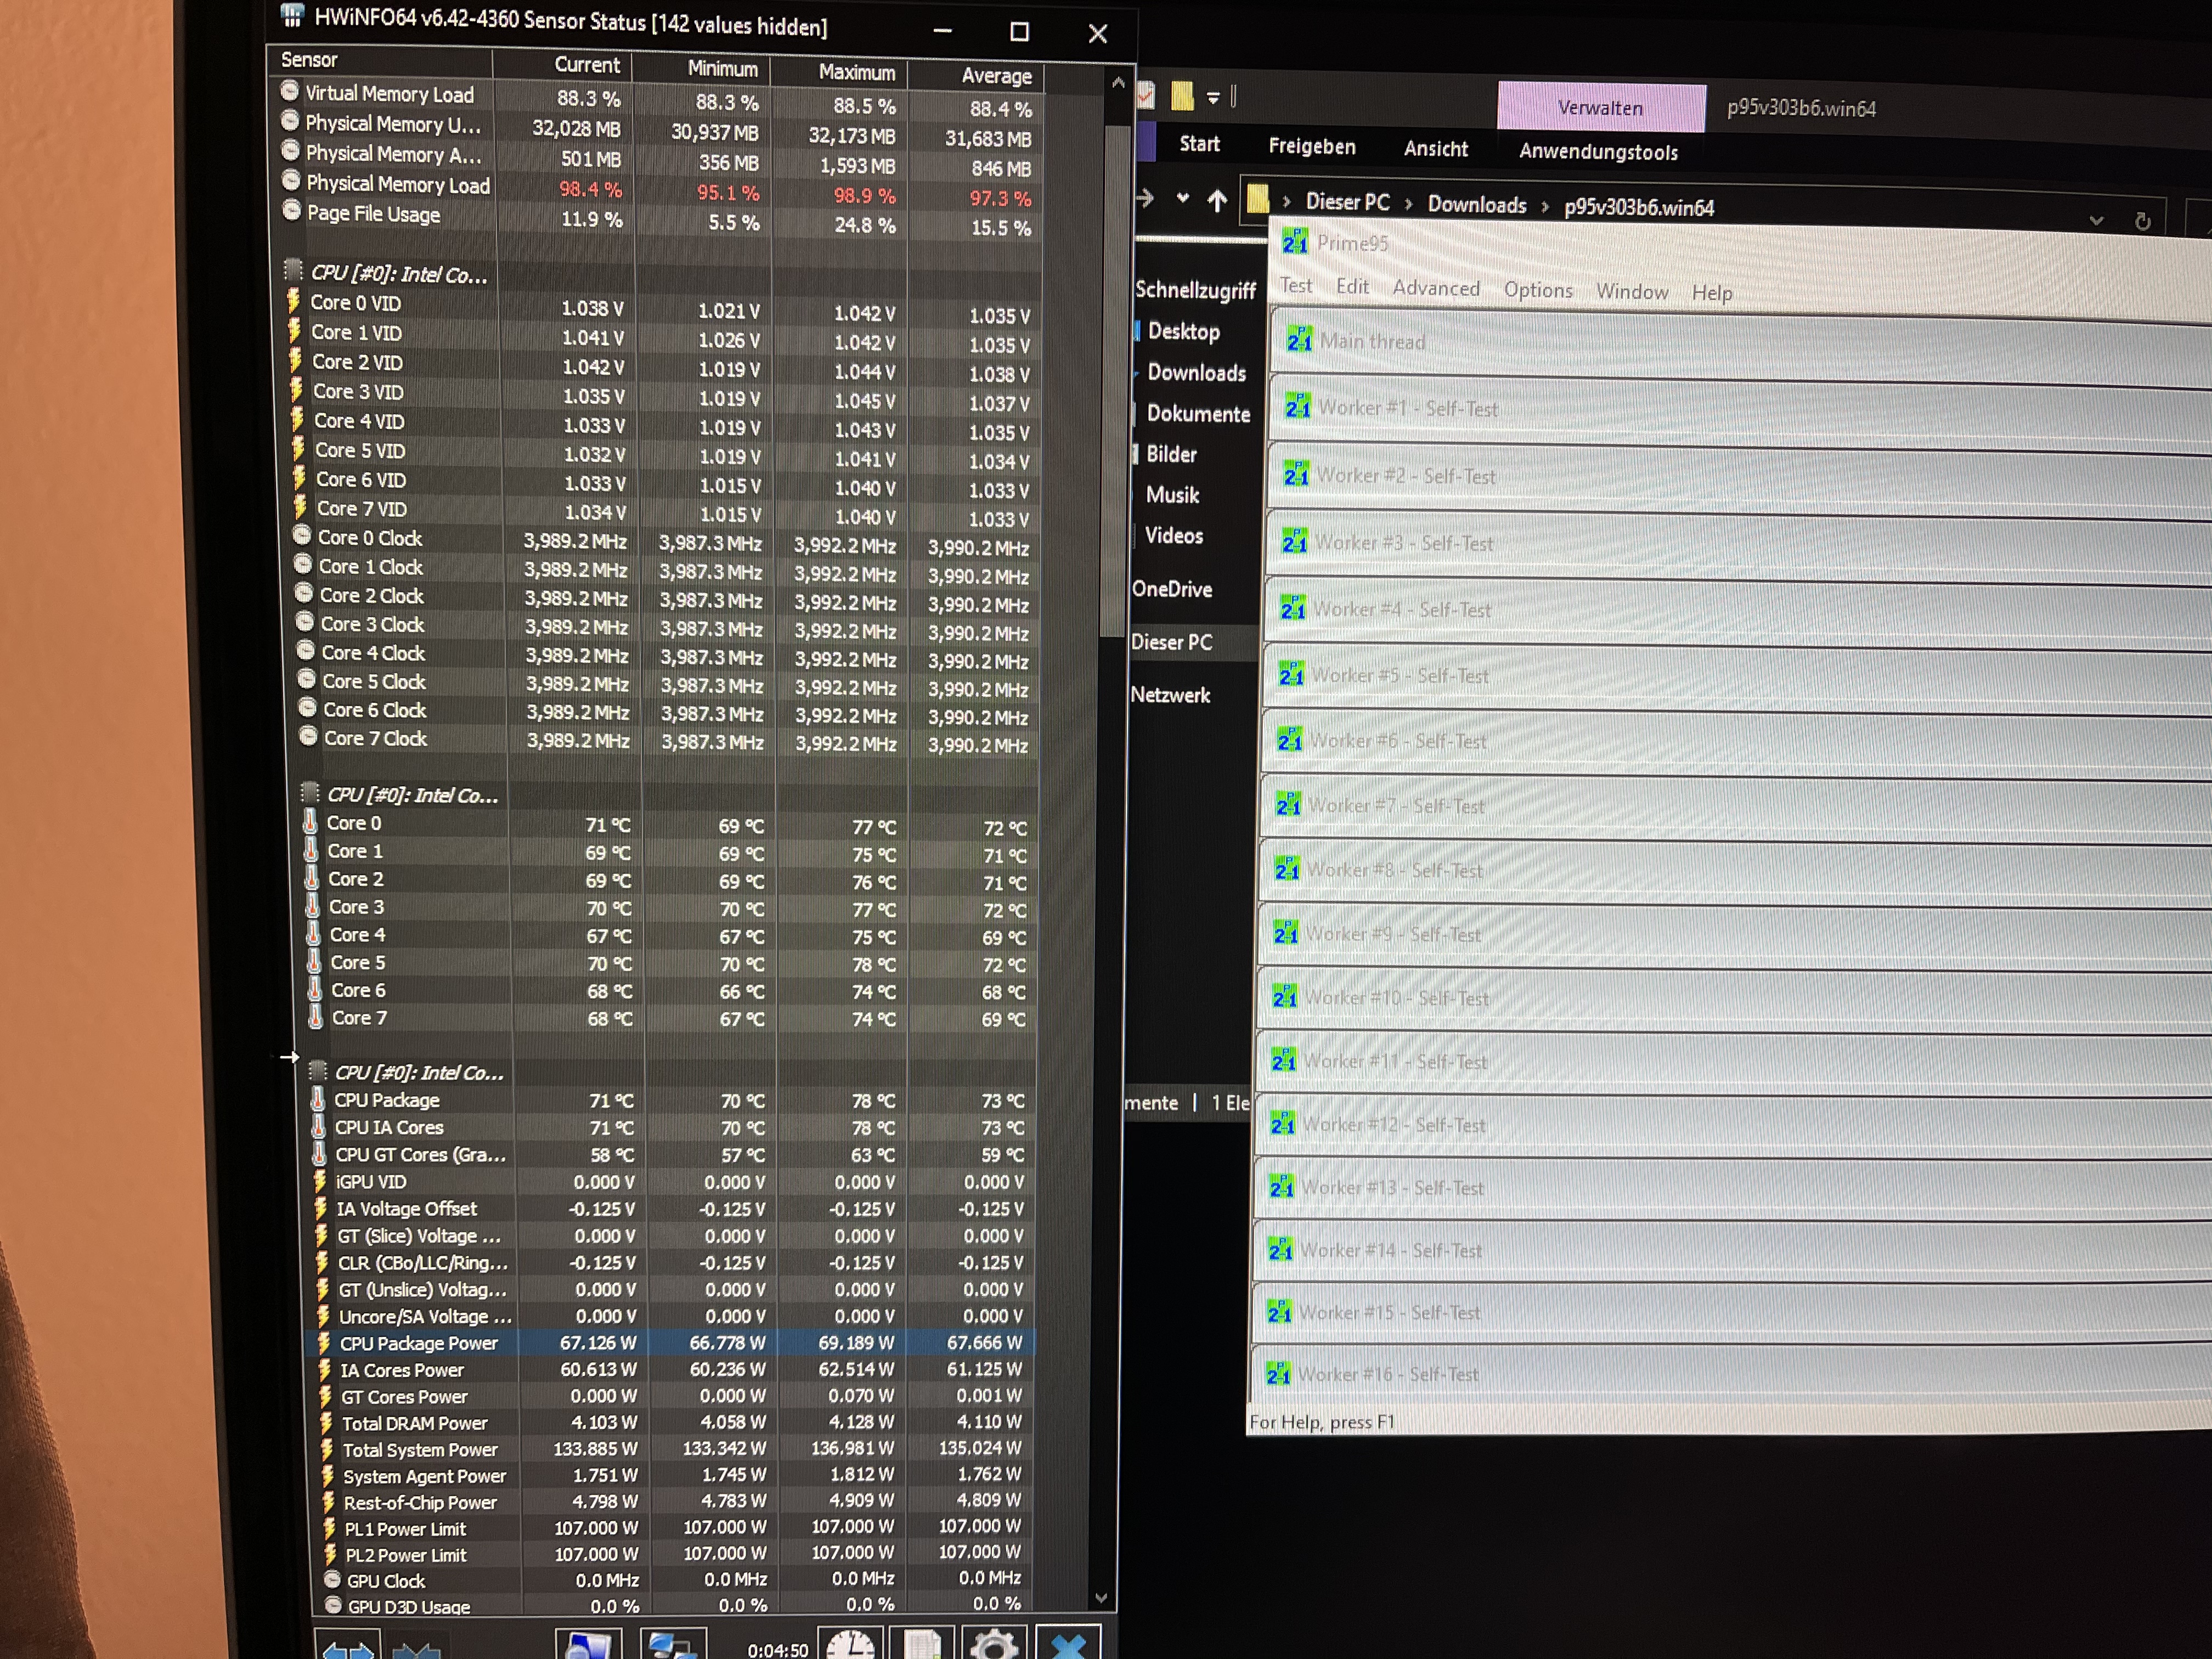Open the Edit menu in Prime95
The height and width of the screenshot is (1659, 2212).
[1352, 286]
